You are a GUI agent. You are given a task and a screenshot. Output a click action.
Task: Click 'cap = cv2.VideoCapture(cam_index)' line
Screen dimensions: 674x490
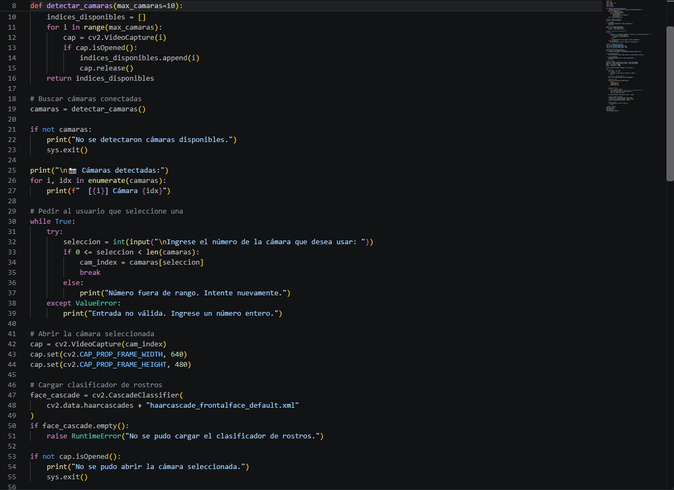tap(98, 344)
